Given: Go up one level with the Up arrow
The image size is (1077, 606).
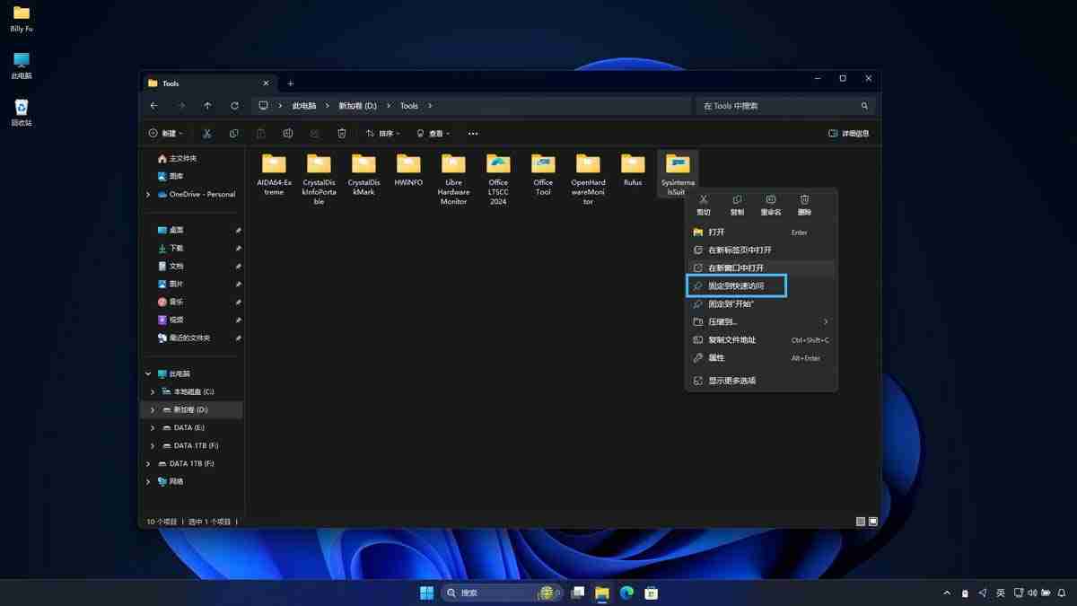Looking at the screenshot, I should tap(207, 106).
